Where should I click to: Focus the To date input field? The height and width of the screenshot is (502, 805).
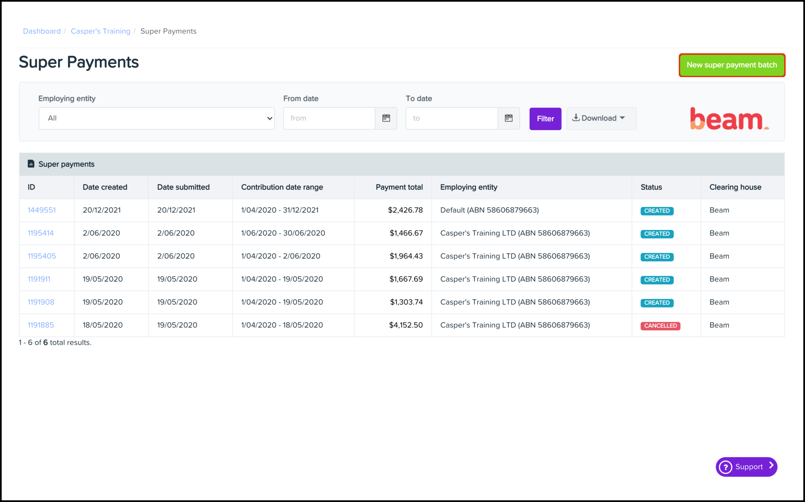pos(451,118)
